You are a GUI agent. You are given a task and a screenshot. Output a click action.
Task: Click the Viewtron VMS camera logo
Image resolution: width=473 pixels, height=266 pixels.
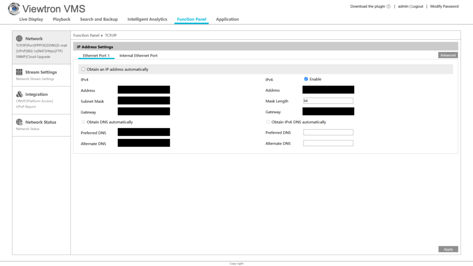pyautogui.click(x=14, y=9)
